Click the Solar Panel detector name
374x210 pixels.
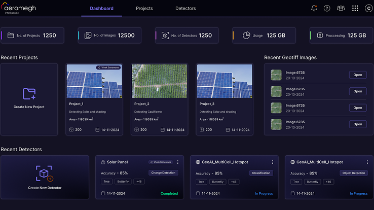(x=118, y=162)
